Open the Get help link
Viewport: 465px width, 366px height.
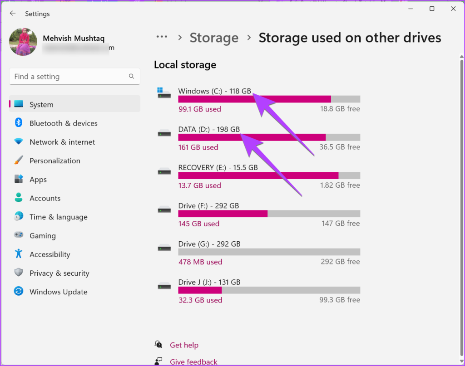point(184,345)
